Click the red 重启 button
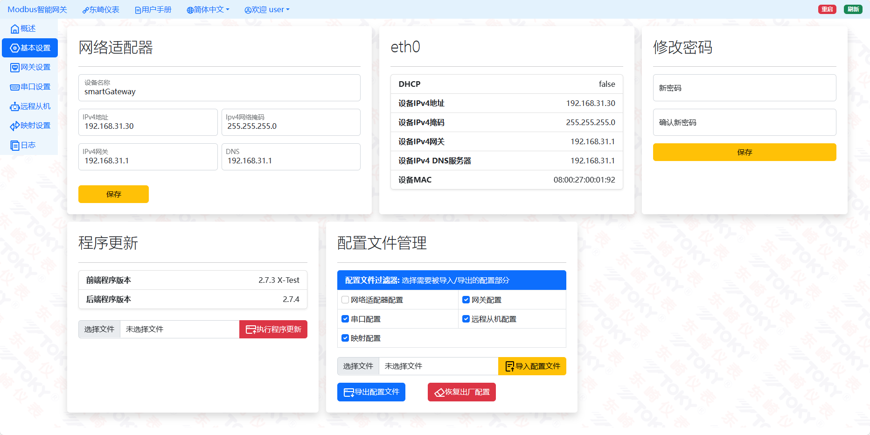This screenshot has width=870, height=435. coord(827,9)
